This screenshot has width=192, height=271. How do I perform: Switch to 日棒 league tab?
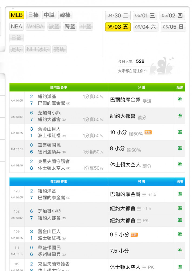click(33, 15)
